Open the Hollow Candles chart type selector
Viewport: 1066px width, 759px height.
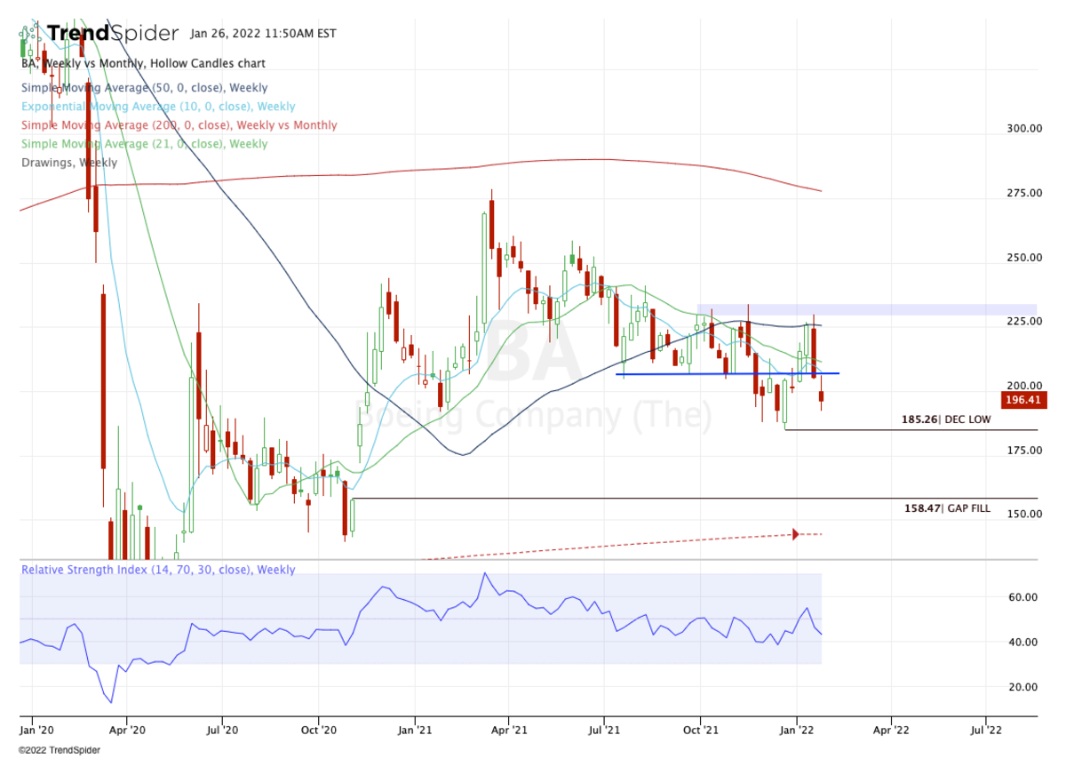[223, 63]
